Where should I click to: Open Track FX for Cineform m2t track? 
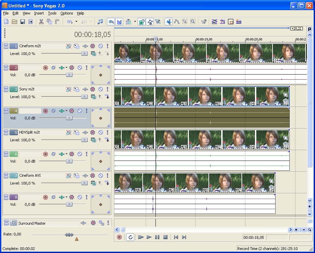point(85,46)
